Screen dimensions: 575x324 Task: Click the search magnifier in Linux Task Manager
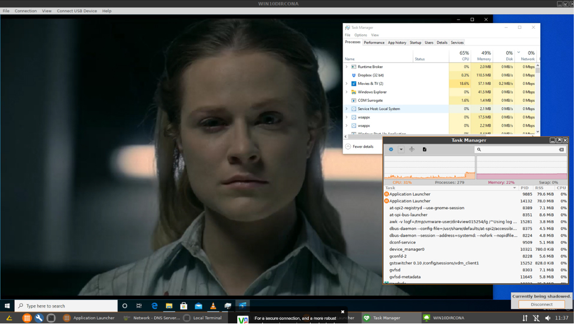tap(479, 150)
